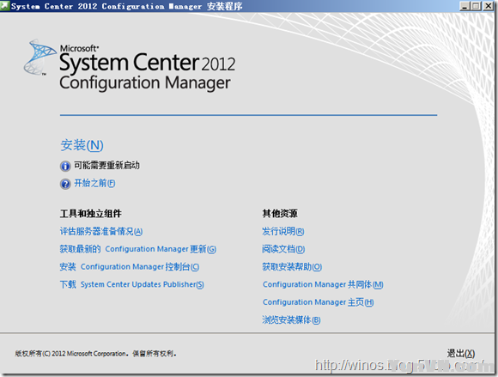
Task: Open 发行说明(R) release notes
Action: pos(283,232)
